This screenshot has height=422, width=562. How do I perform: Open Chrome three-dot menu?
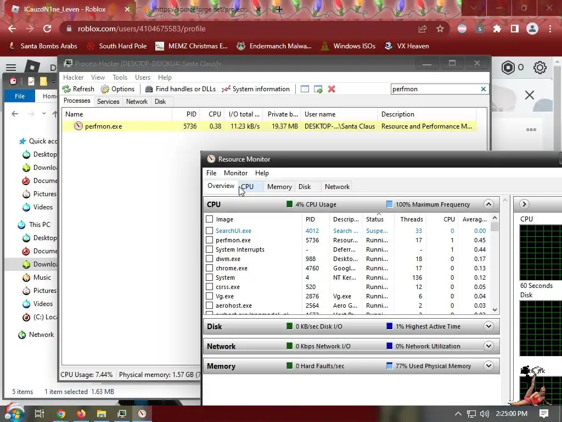550,29
